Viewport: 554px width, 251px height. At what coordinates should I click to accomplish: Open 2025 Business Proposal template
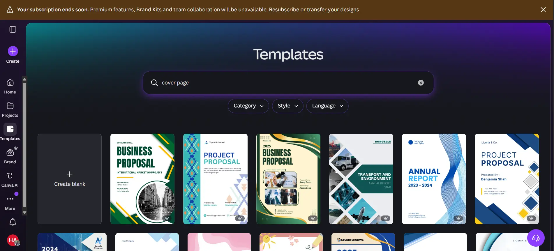pyautogui.click(x=288, y=179)
